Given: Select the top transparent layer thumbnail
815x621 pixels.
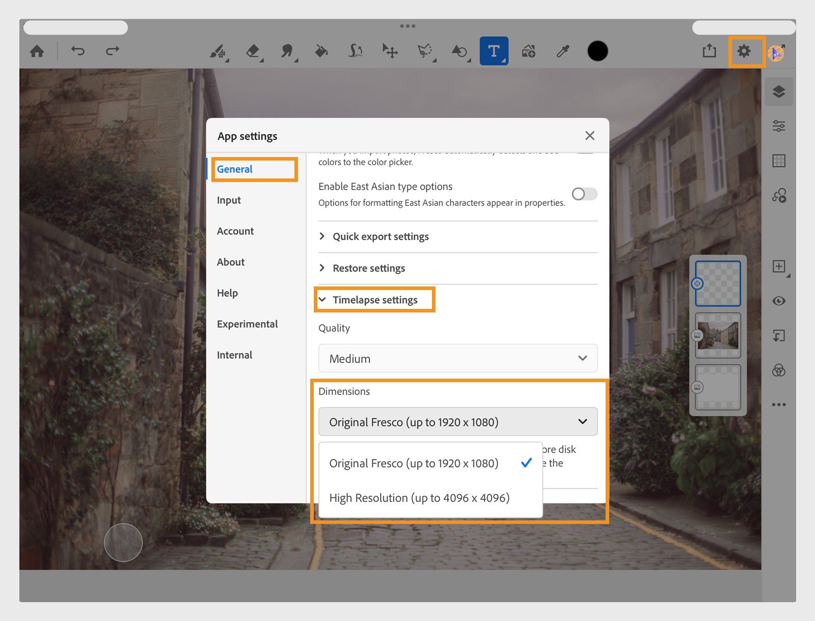Looking at the screenshot, I should [x=718, y=283].
